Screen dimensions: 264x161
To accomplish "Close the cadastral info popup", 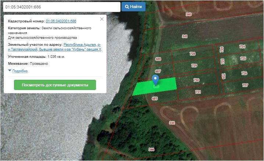I will pos(102,19).
